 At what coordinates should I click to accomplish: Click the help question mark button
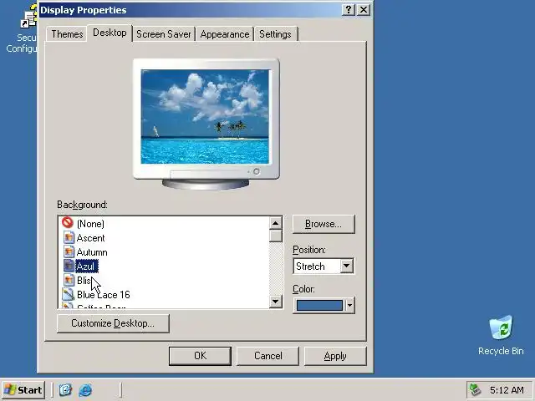tap(349, 9)
